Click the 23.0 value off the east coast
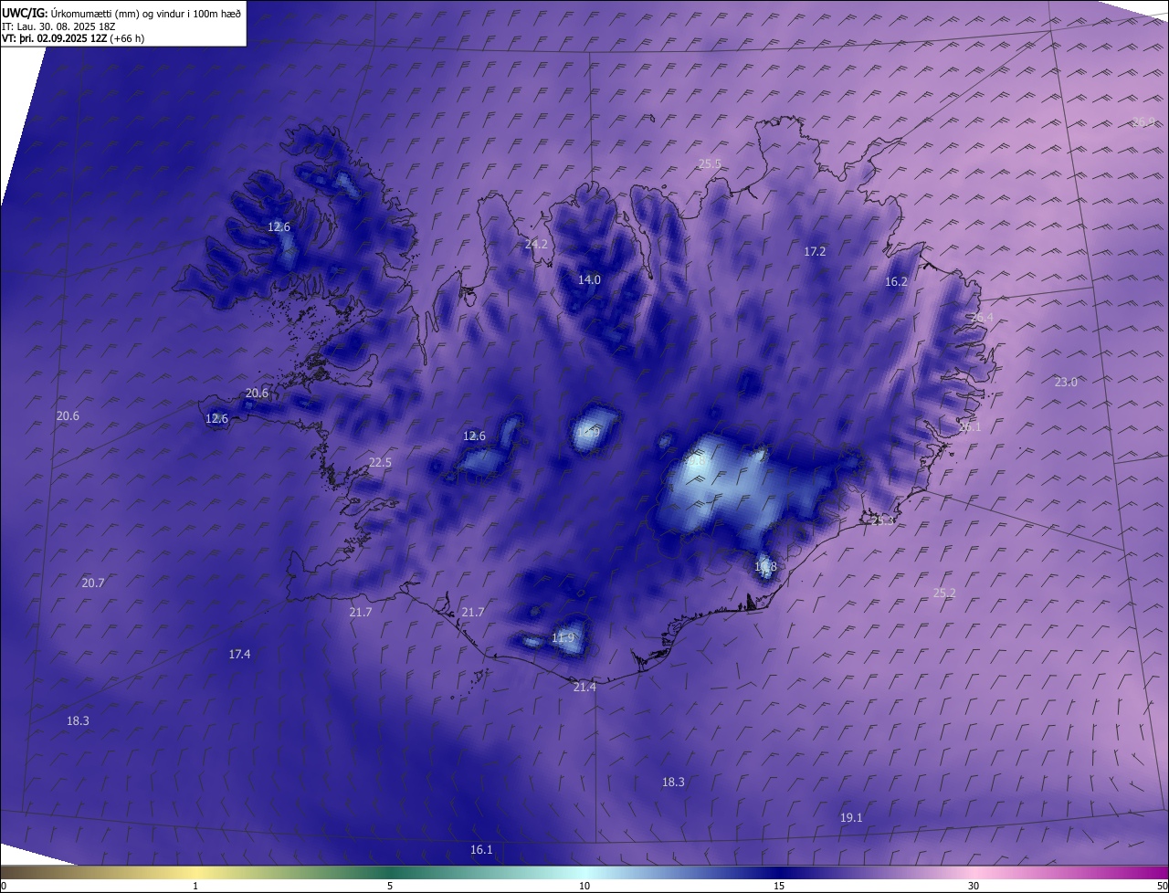 pyautogui.click(x=1066, y=383)
